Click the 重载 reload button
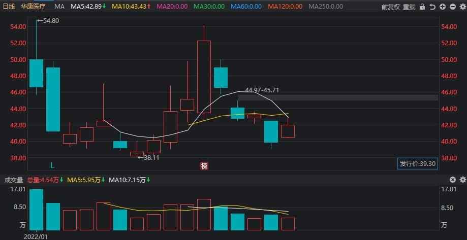 [409, 7]
